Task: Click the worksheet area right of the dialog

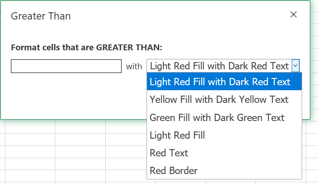Action: [x=314, y=68]
